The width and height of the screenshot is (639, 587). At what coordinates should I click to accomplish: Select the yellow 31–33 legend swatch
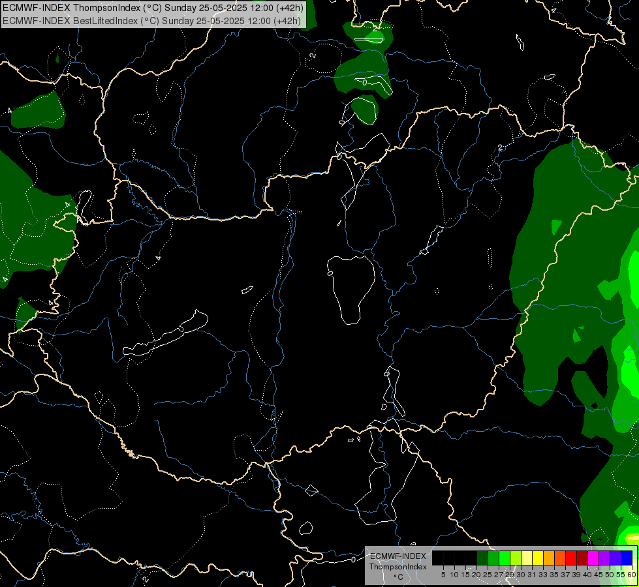click(x=538, y=558)
